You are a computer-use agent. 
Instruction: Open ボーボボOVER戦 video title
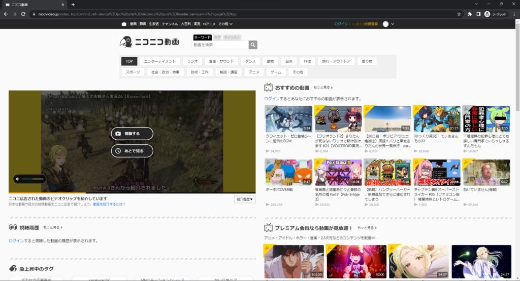[279, 190]
